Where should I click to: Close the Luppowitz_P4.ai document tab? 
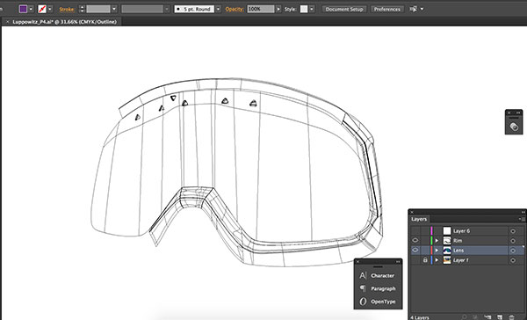pos(8,22)
